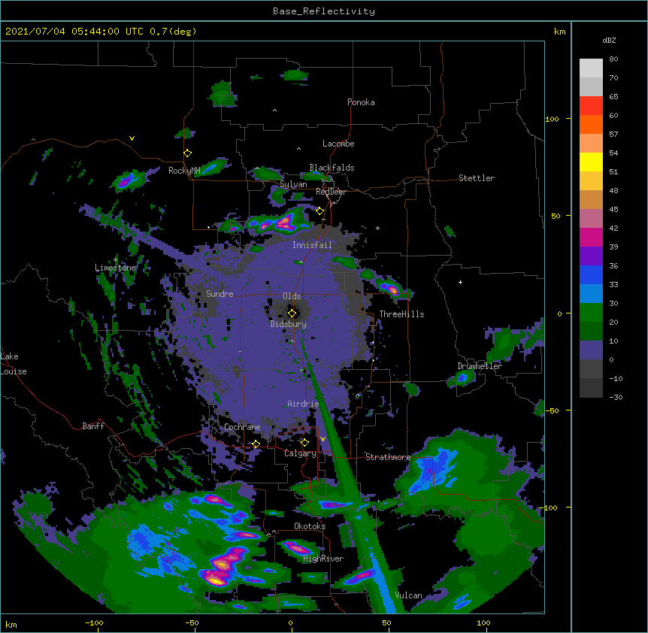Click the RockyMH label
Screen dimensions: 648x633
coord(184,171)
